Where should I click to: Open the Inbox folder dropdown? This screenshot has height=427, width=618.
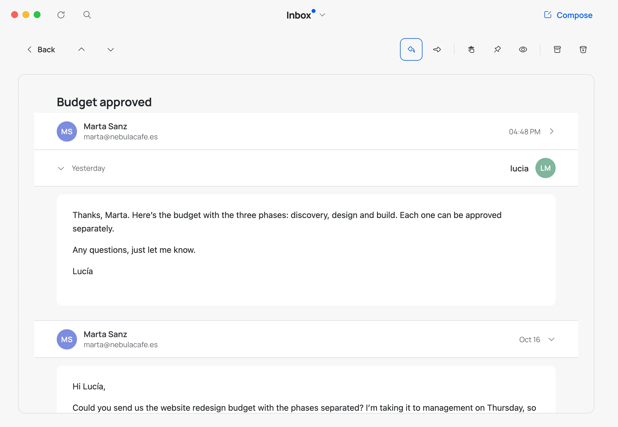point(306,15)
